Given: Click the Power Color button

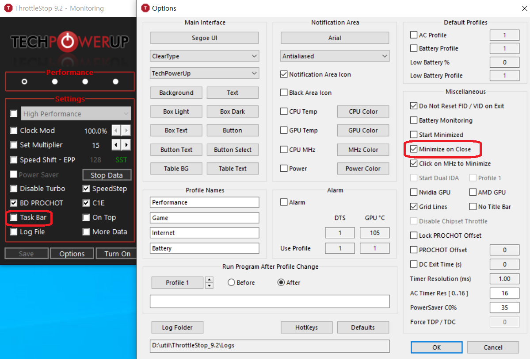Looking at the screenshot, I should [x=363, y=169].
